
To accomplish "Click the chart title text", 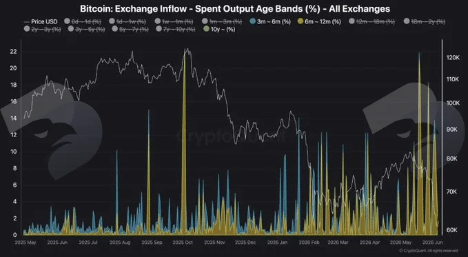I will pyautogui.click(x=235, y=9).
